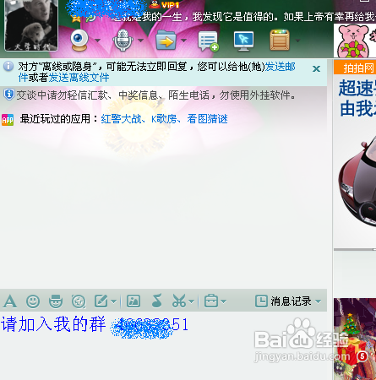Viewport: 376px width, 380px height.
Task: Open the 拍拍网 ad tab
Action: [x=355, y=68]
